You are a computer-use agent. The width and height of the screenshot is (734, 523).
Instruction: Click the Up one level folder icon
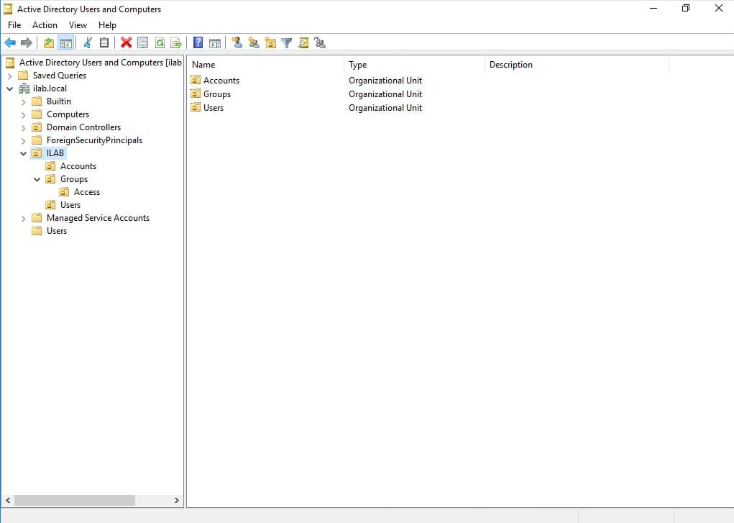49,43
